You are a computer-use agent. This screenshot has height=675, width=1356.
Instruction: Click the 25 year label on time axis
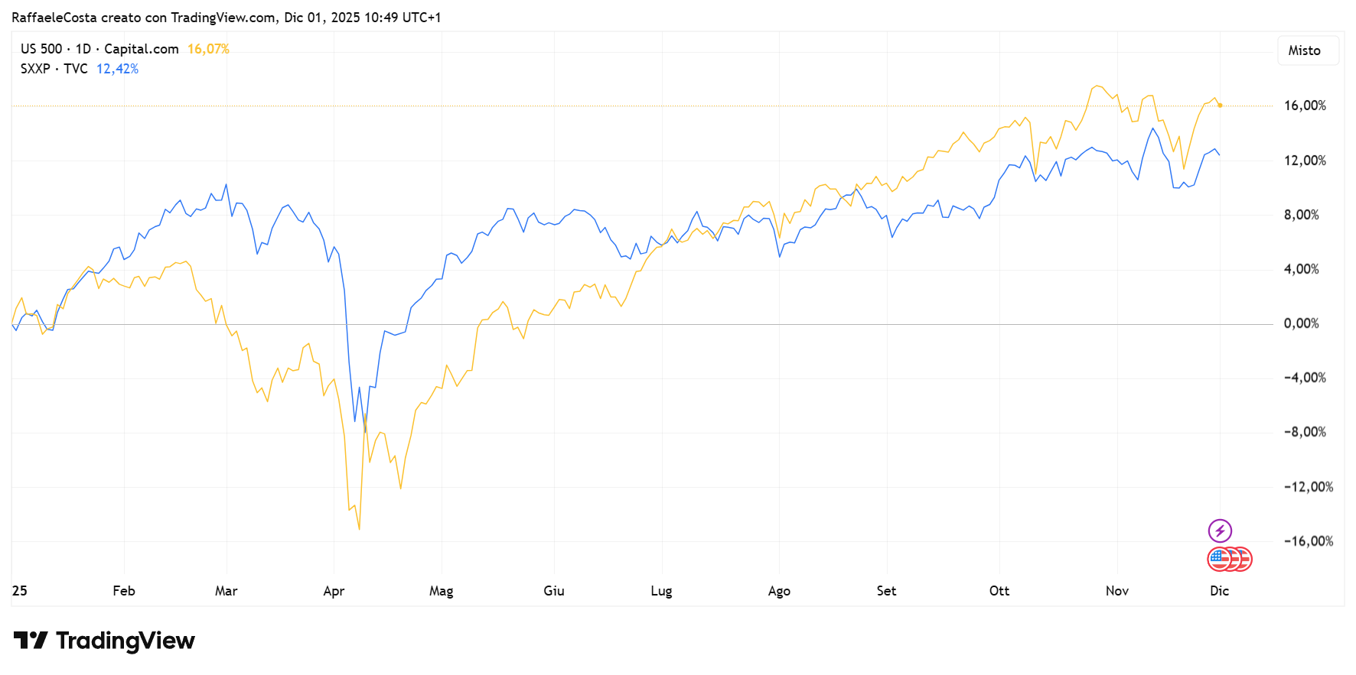coord(20,591)
